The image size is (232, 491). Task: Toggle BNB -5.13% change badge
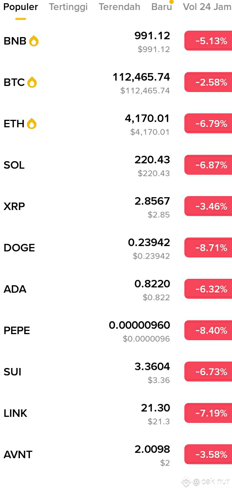[x=208, y=41]
